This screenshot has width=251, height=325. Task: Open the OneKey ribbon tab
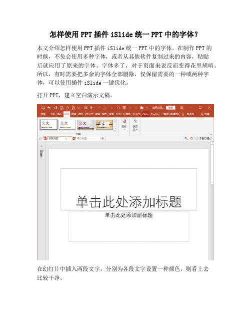click(x=154, y=114)
